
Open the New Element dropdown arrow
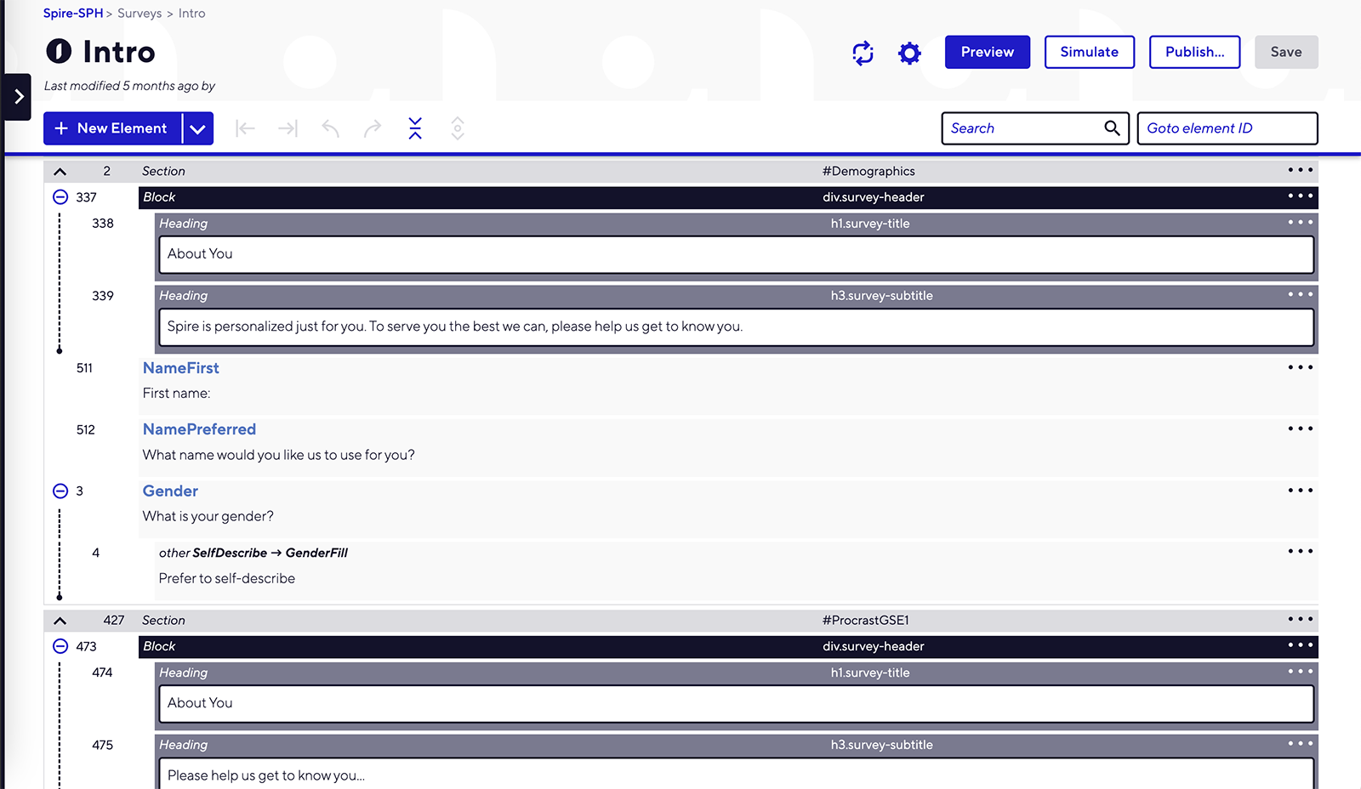[197, 129]
